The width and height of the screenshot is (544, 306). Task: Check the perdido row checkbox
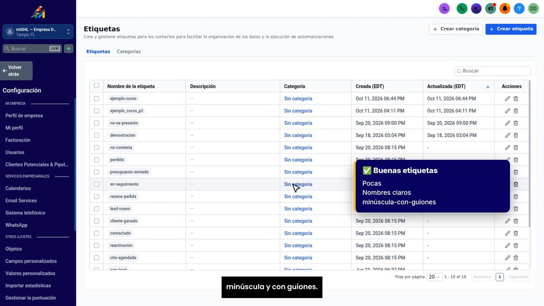point(96,160)
